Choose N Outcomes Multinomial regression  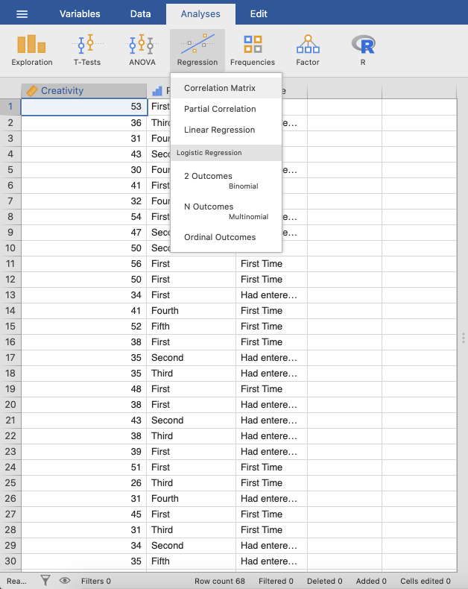pyautogui.click(x=226, y=211)
